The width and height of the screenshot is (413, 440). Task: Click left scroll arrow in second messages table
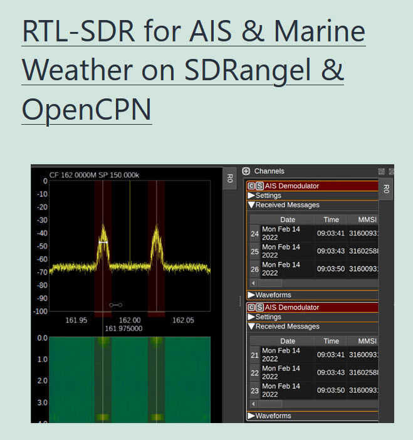(253, 404)
